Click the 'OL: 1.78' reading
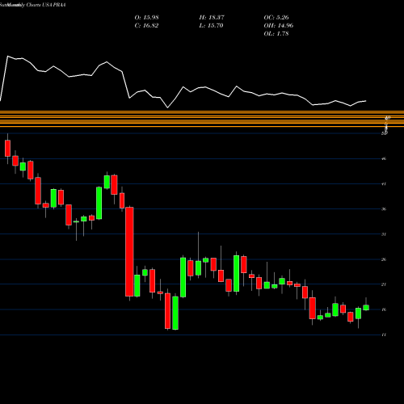Viewport: 404px width, 404px height. (276, 34)
